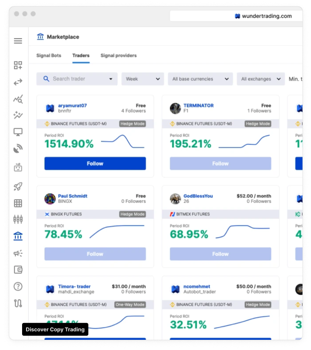Screen dimensions: 311x350
Task: Click the robot bot sidebar icon
Action: [x=18, y=167]
